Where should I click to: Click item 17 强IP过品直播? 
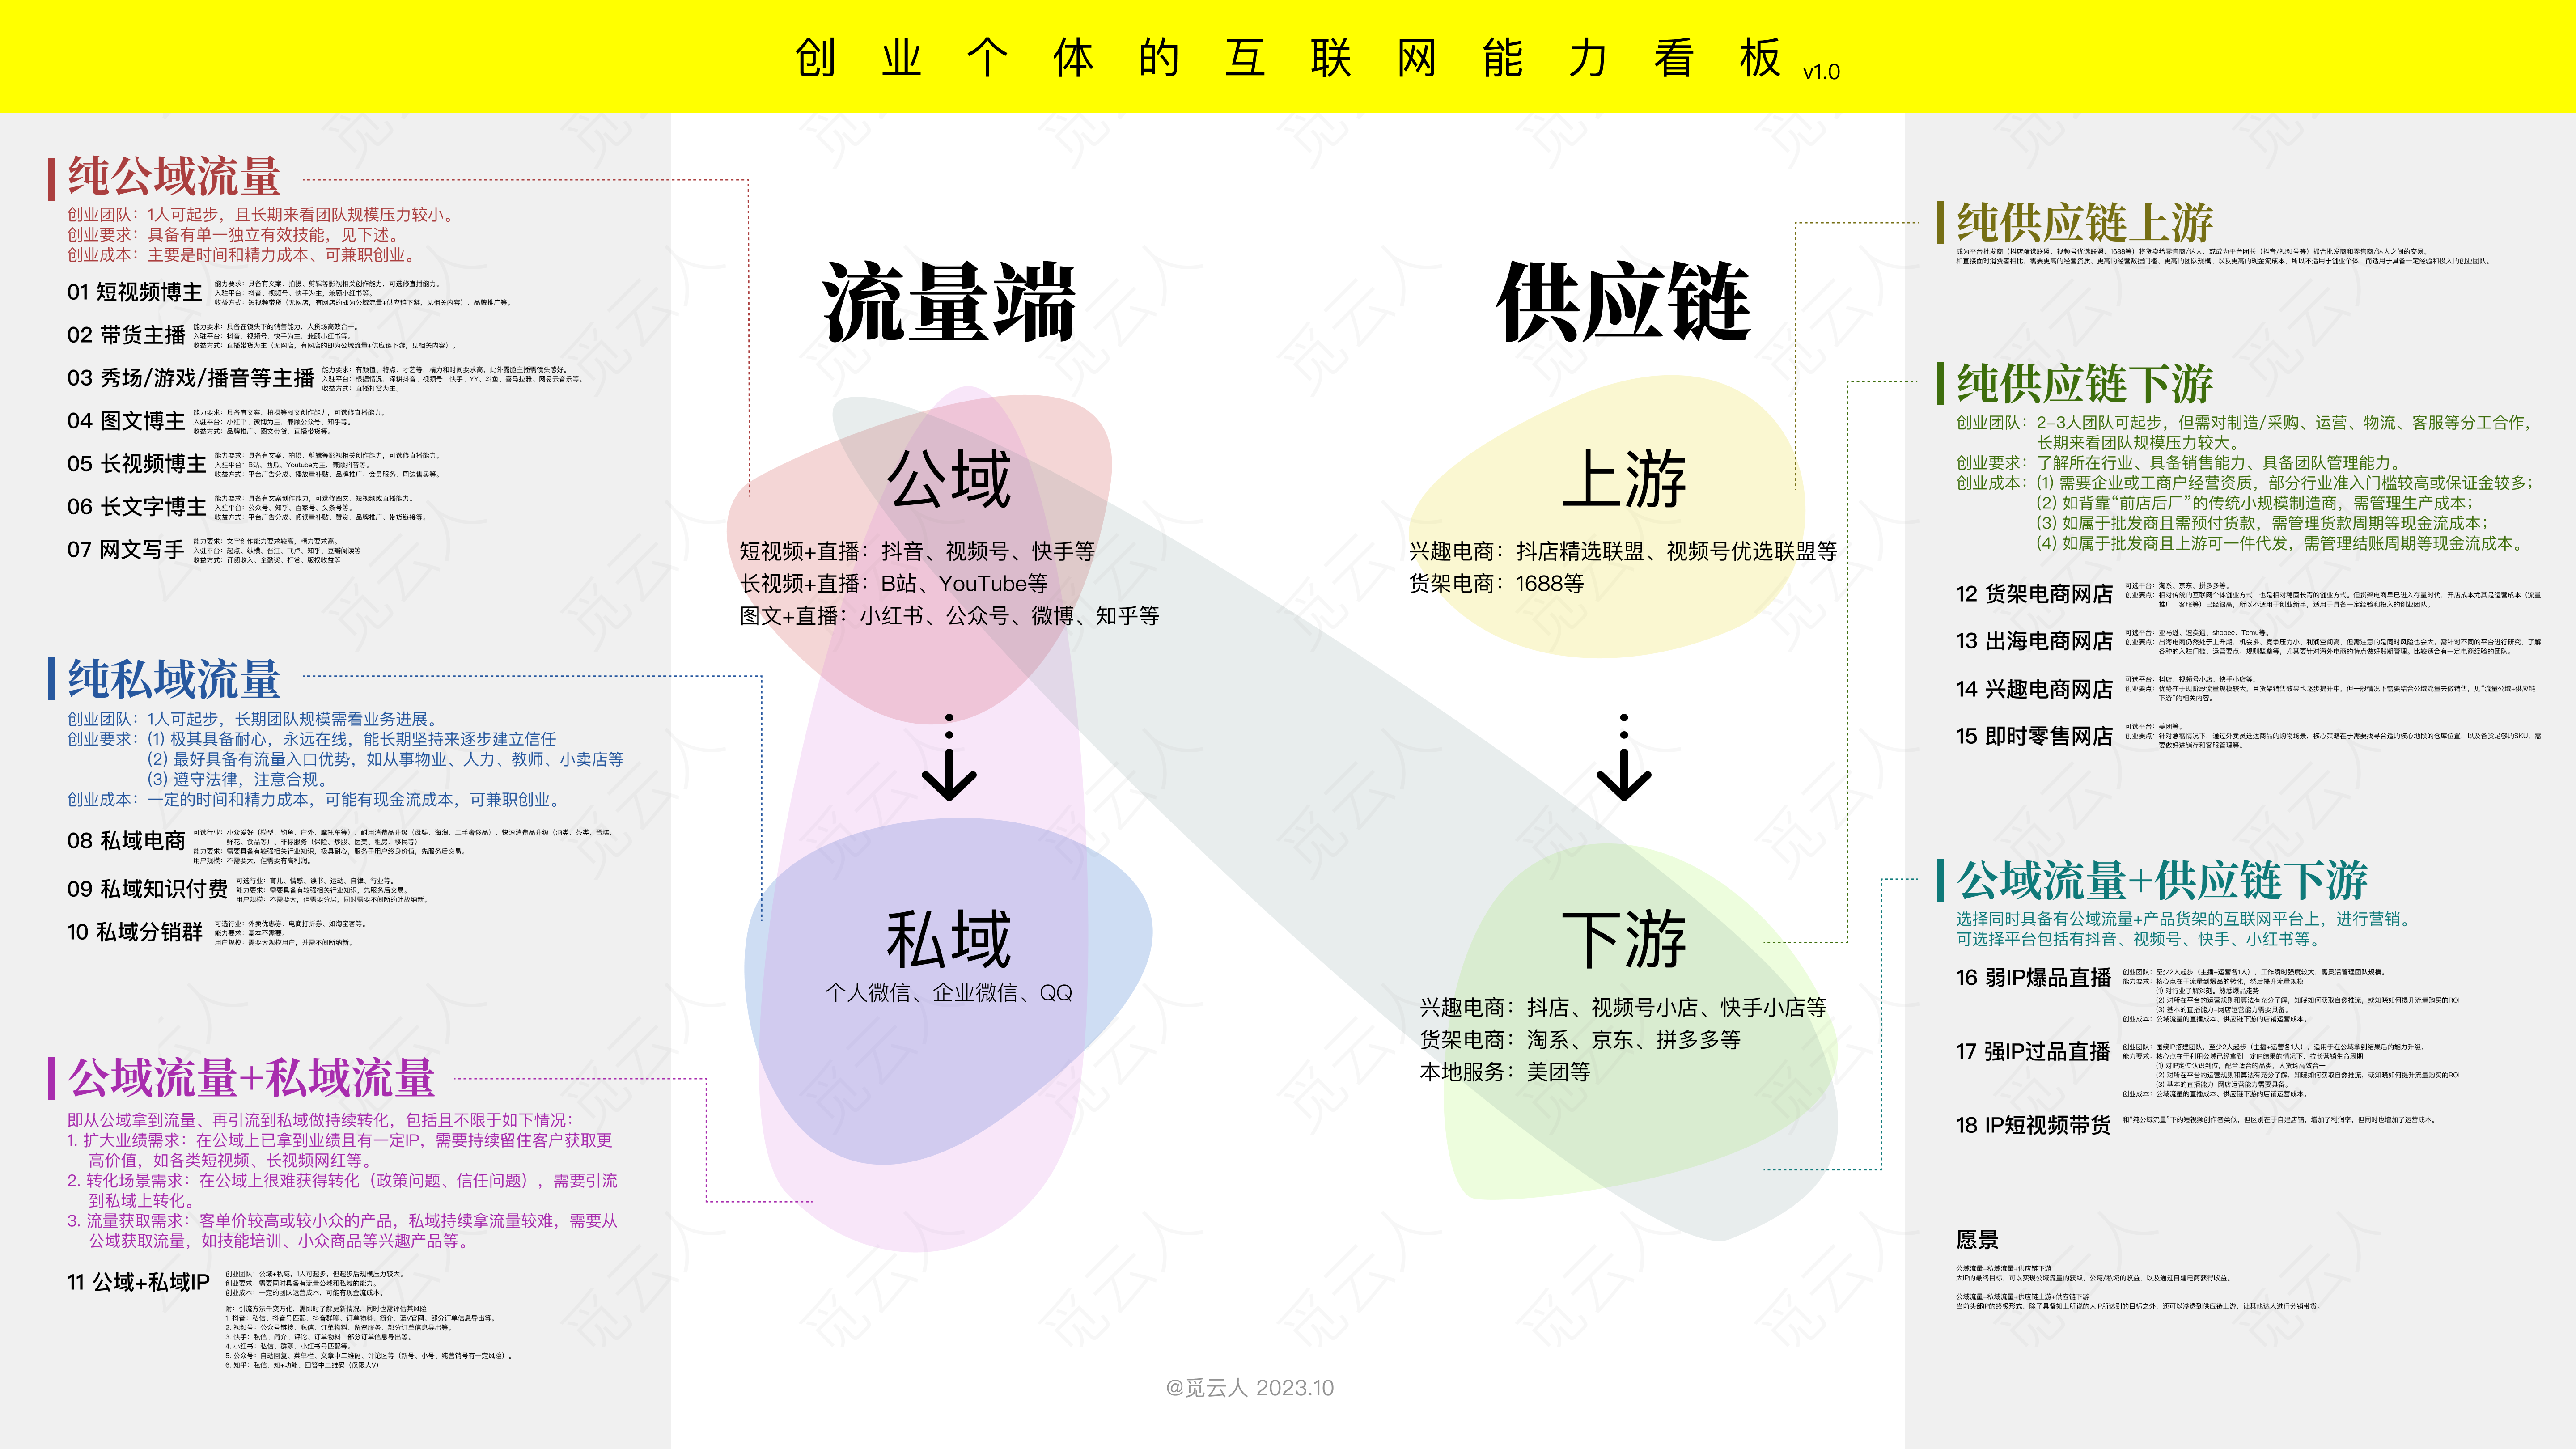[2032, 1052]
